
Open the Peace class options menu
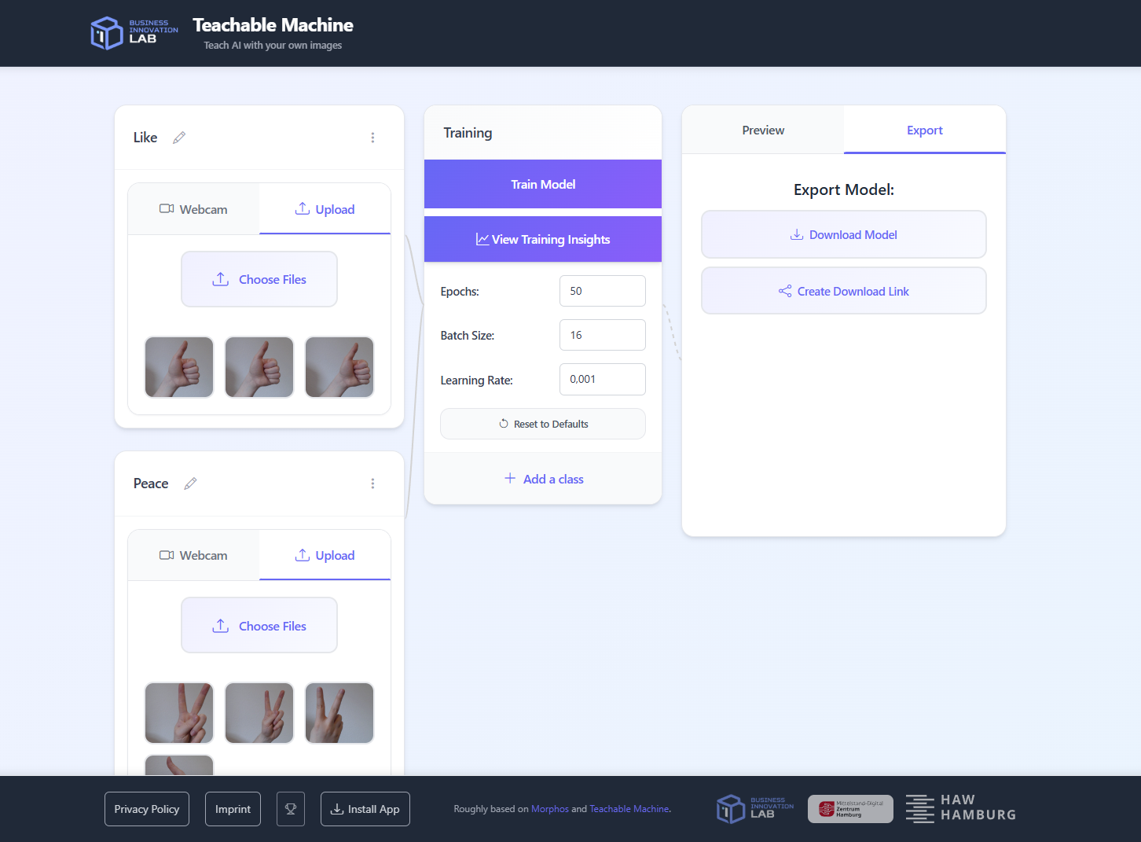pyautogui.click(x=372, y=484)
